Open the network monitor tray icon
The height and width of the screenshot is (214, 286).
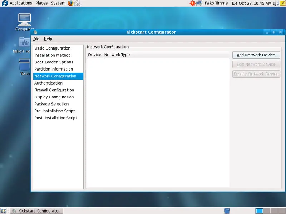pyautogui.click(x=199, y=3)
